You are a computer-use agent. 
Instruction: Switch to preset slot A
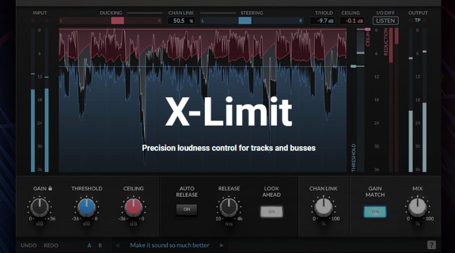(89, 246)
